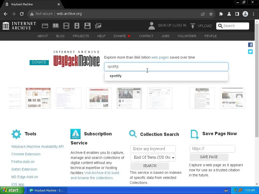Focus the https:// Save Page field
Screen dimensions: 259x194
pos(212,149)
